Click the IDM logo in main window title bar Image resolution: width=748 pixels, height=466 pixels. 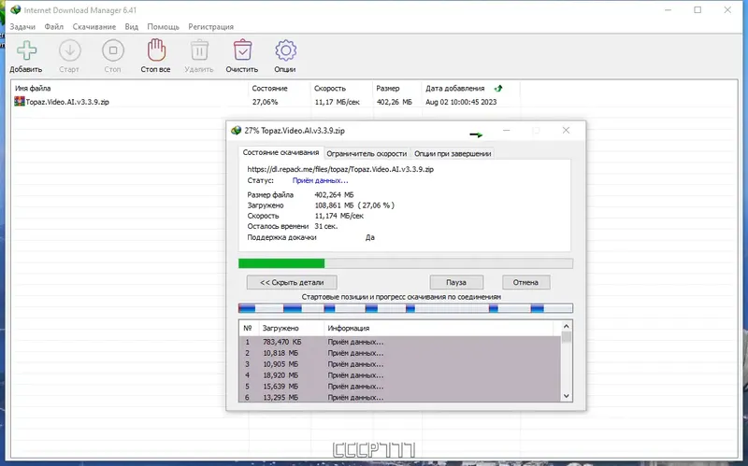pyautogui.click(x=15, y=9)
